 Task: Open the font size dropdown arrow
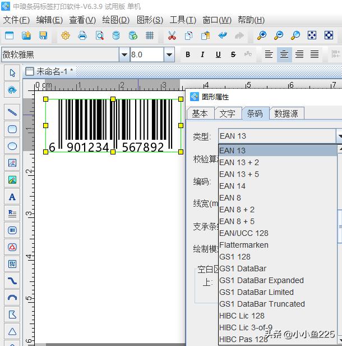169,54
